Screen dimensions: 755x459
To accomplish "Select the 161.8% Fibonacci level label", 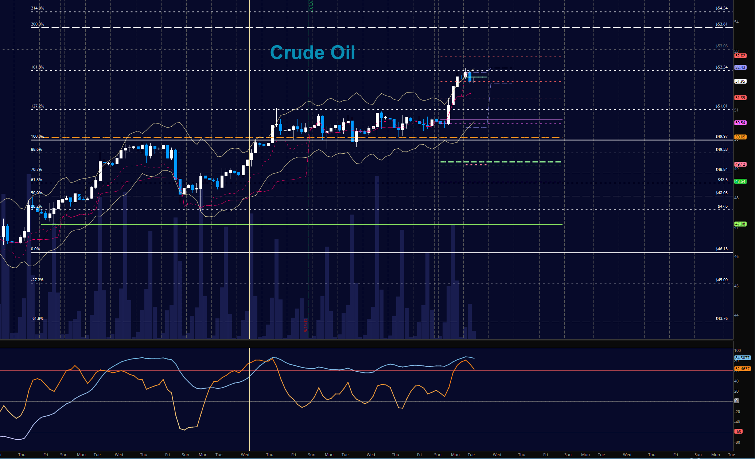I will [38, 67].
